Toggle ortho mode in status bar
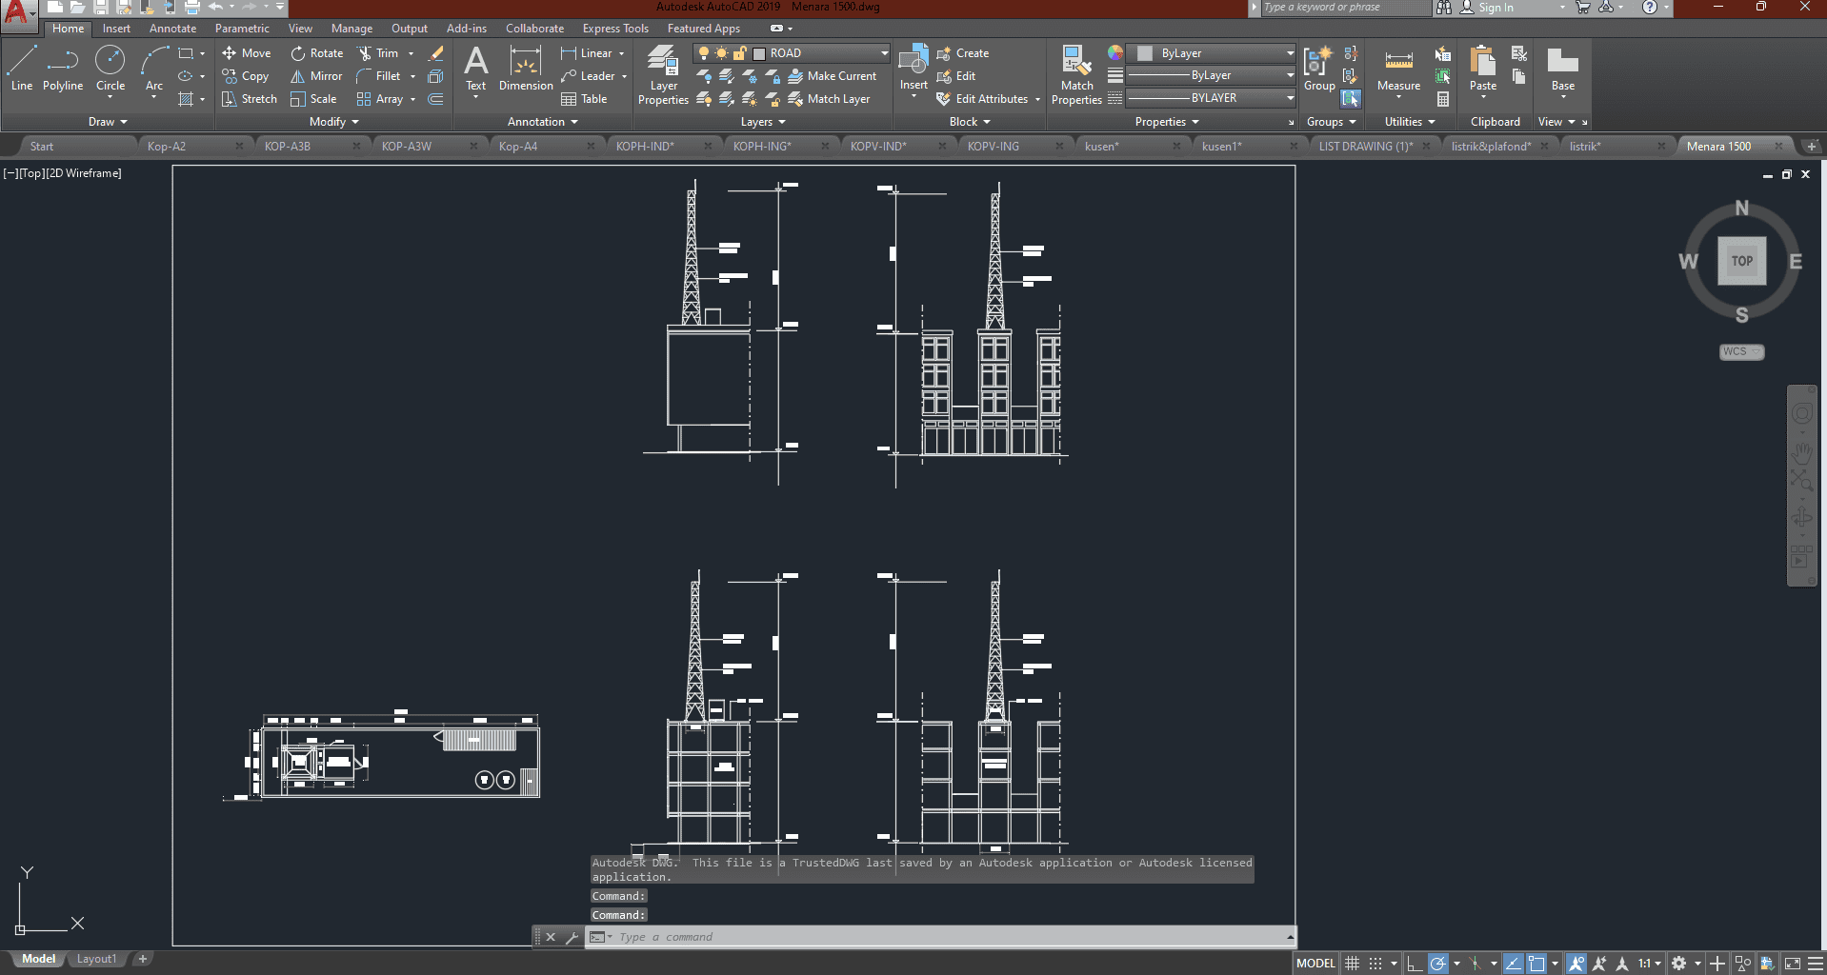1827x975 pixels. [1415, 964]
